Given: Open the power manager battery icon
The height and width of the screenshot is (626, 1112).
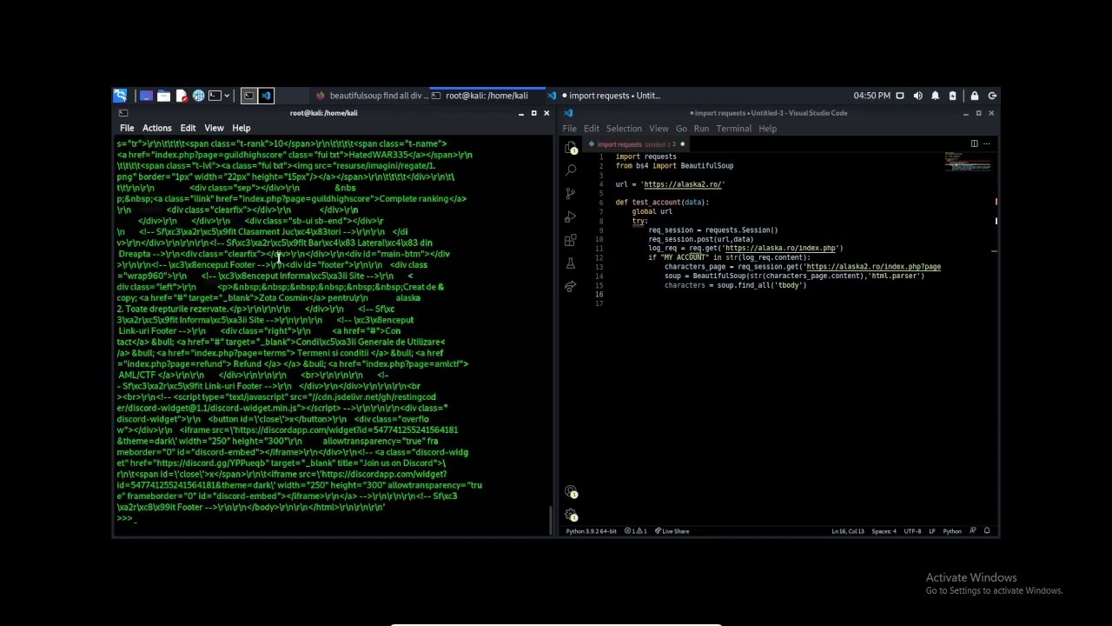Looking at the screenshot, I should pos(952,96).
